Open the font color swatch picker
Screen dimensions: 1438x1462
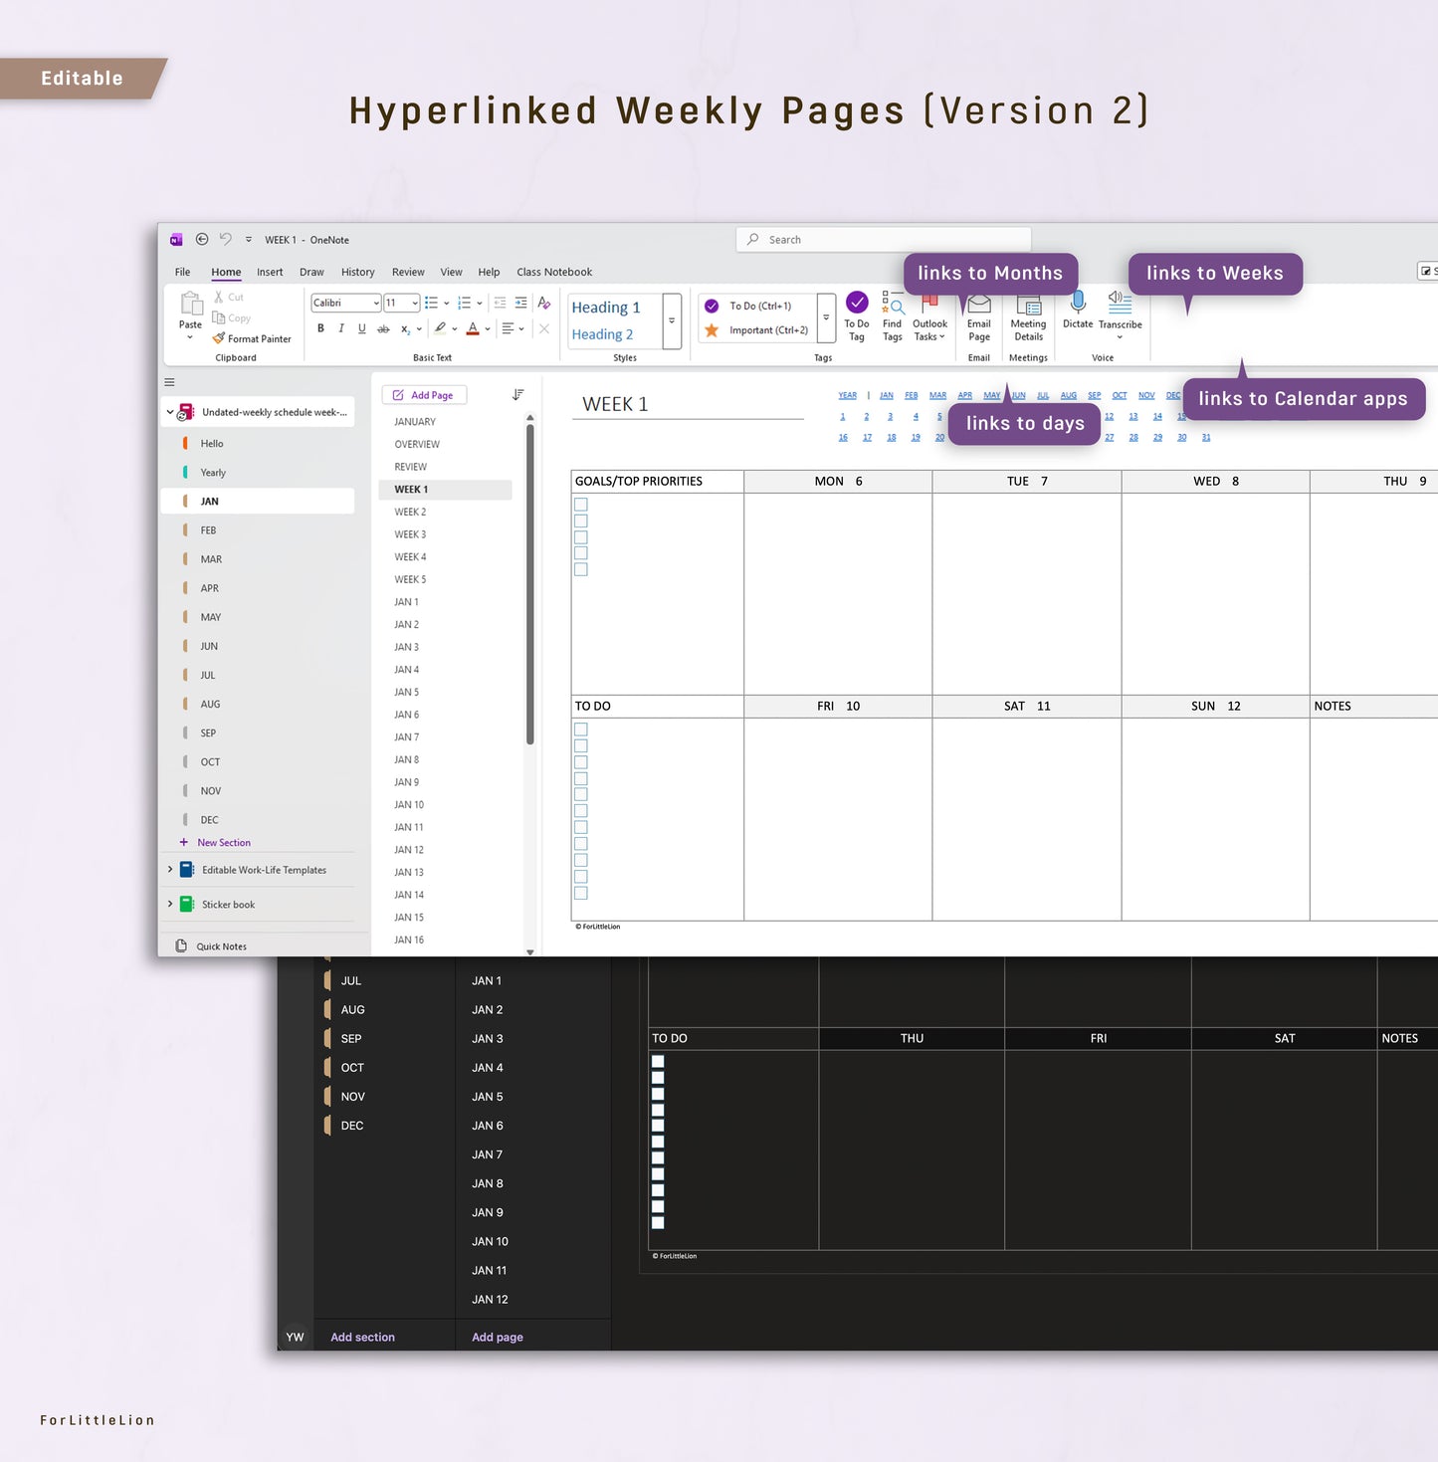click(x=487, y=328)
